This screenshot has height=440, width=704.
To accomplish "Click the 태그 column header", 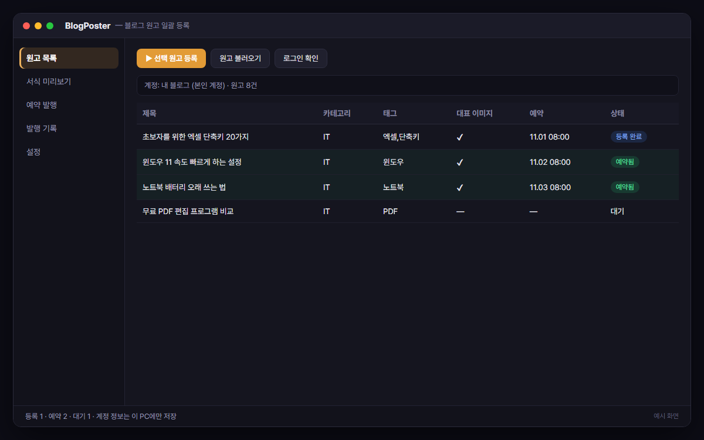I will pyautogui.click(x=390, y=113).
